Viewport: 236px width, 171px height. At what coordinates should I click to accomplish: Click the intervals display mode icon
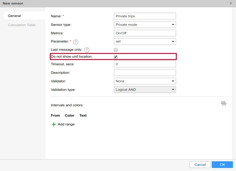pos(224,103)
